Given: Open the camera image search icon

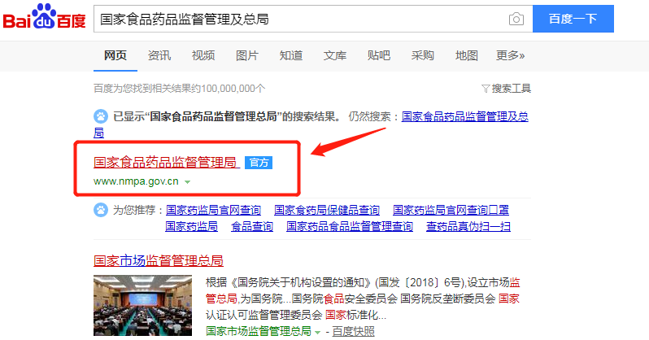Looking at the screenshot, I should click(516, 19).
